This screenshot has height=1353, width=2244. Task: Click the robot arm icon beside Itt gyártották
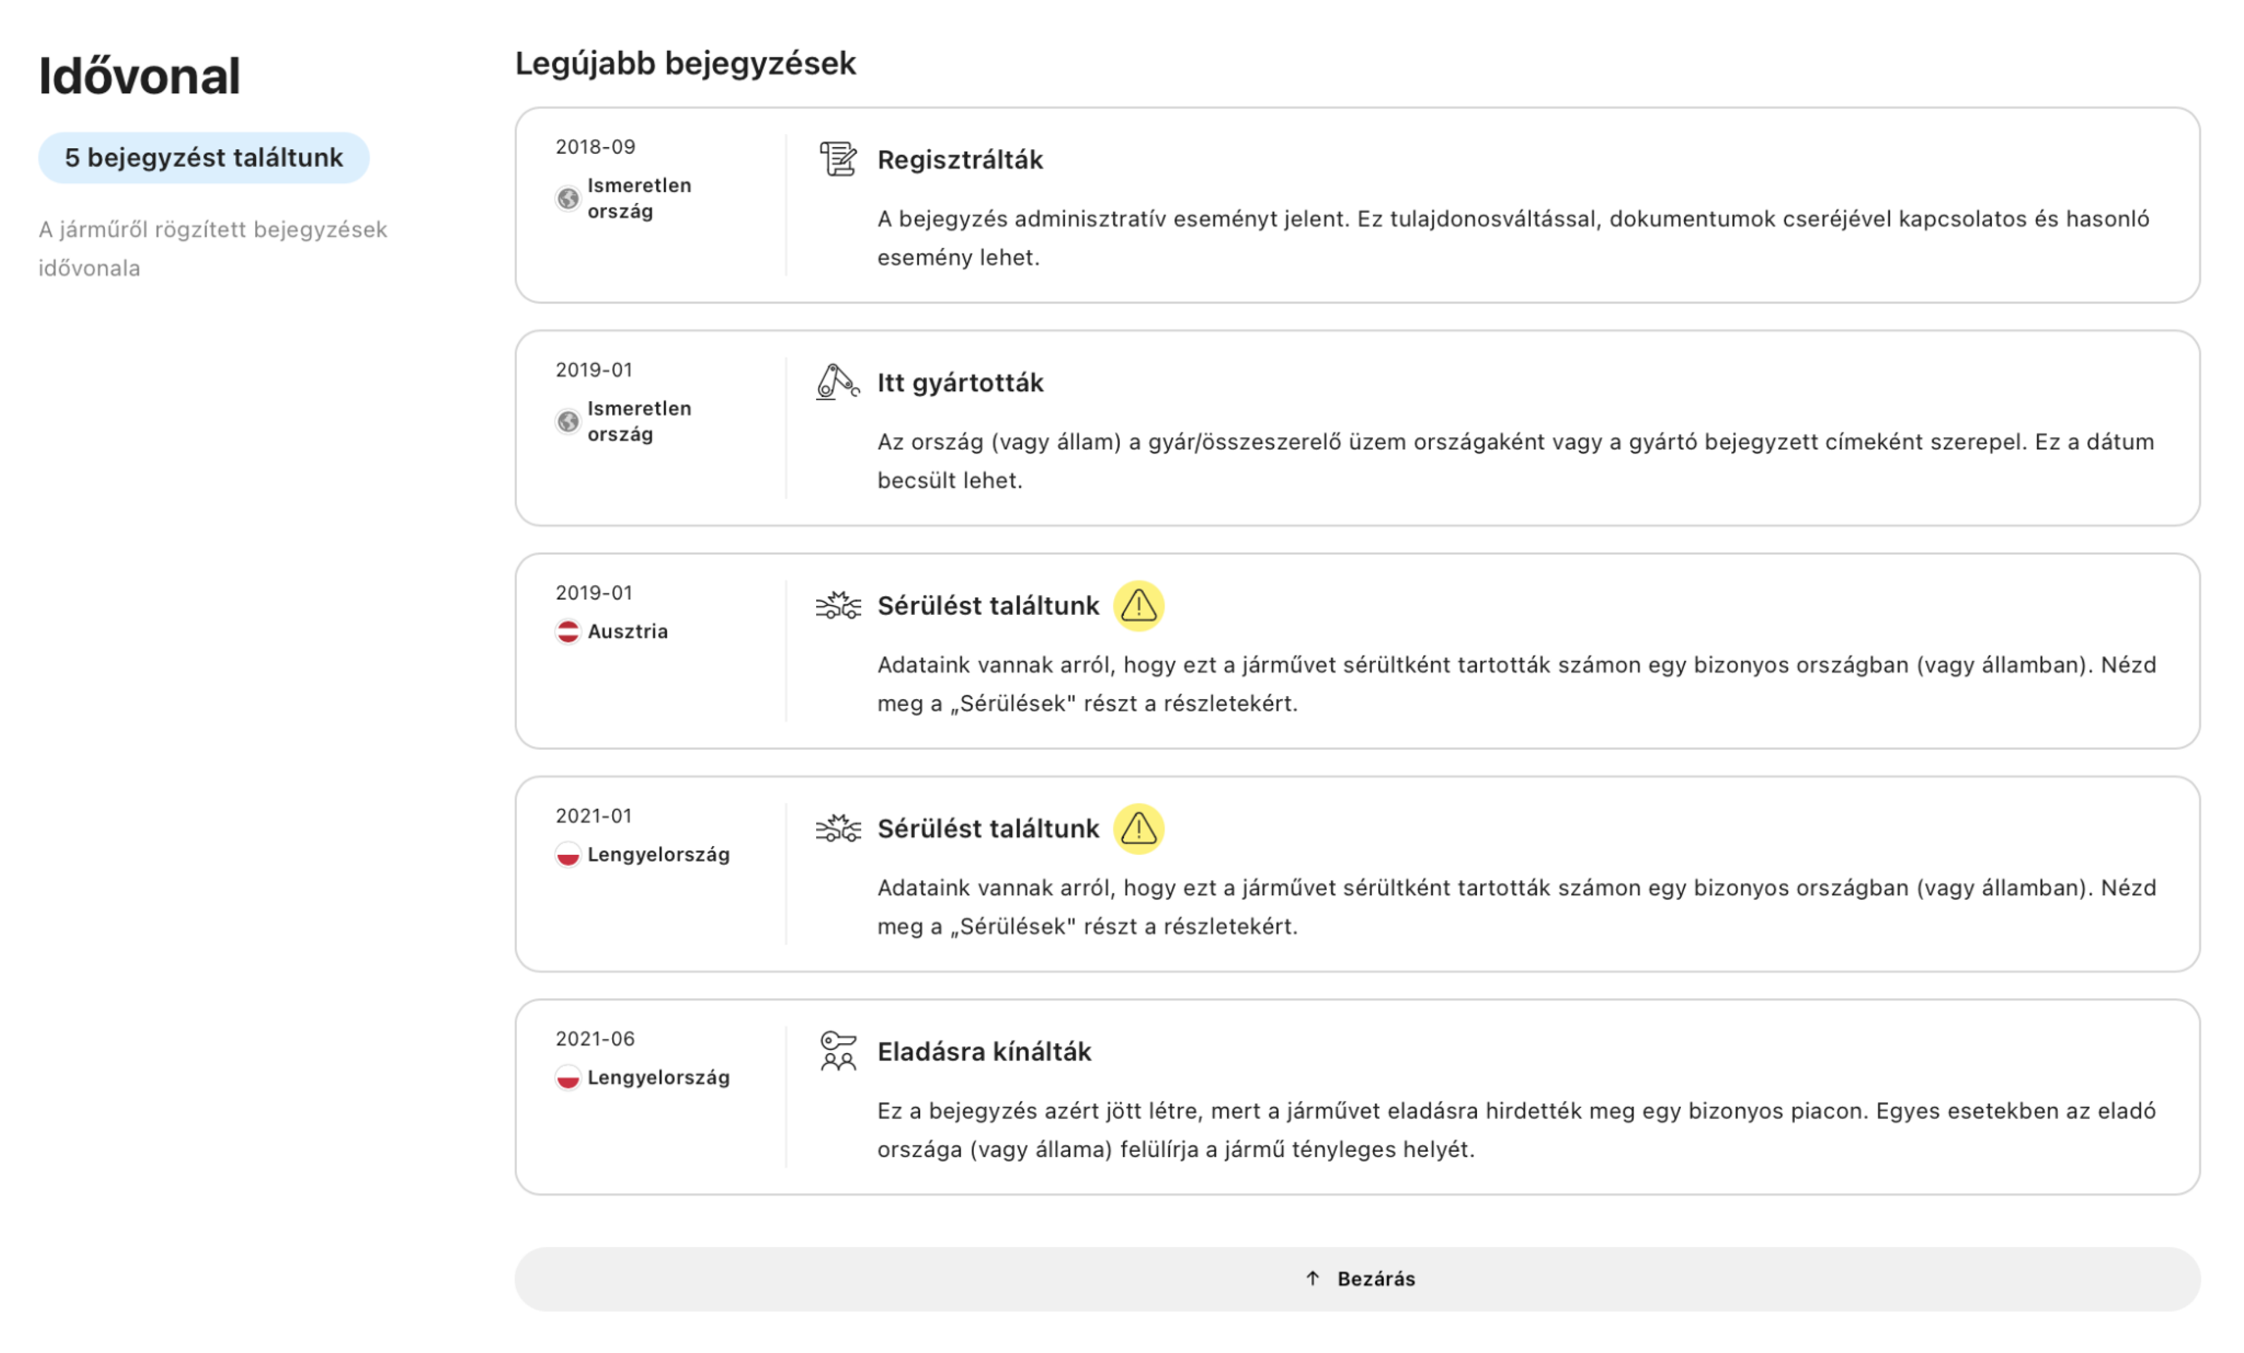click(837, 383)
